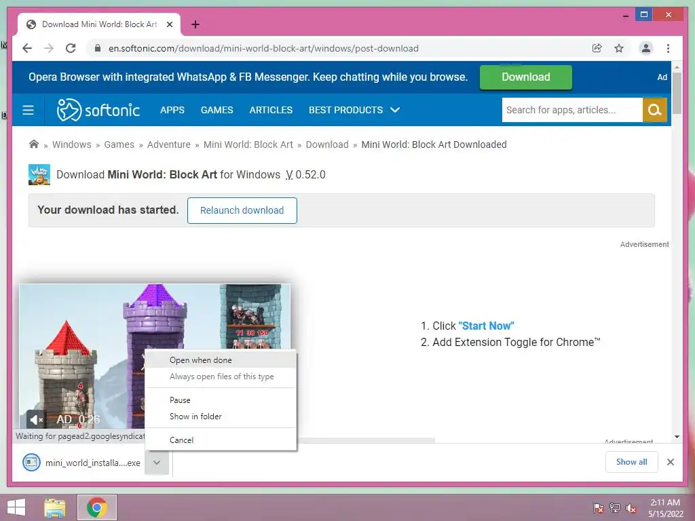This screenshot has width=695, height=521.
Task: Click the scrollbar up arrow
Action: 677,67
